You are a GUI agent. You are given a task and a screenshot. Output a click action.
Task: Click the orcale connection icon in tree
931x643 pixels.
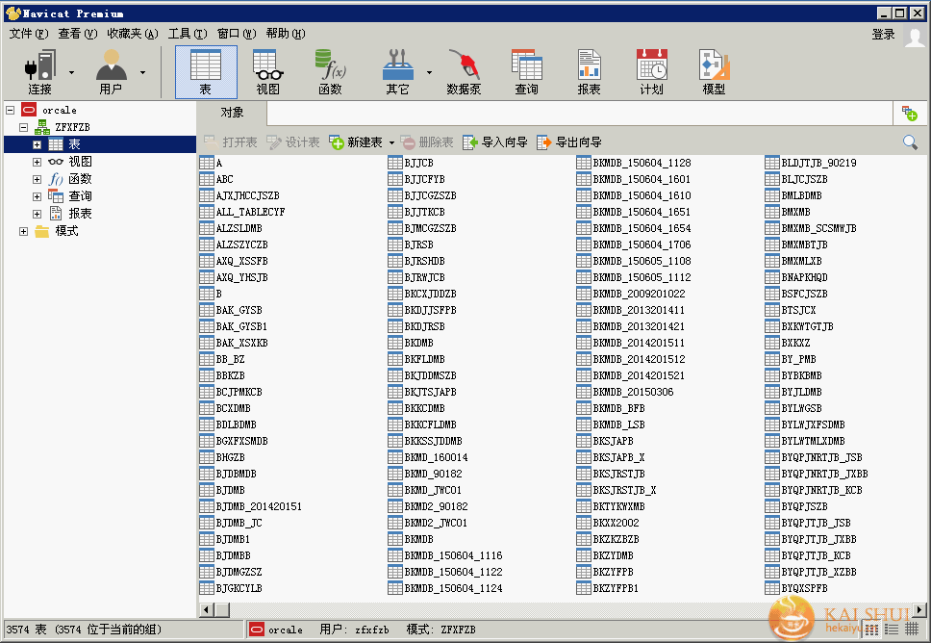[29, 110]
